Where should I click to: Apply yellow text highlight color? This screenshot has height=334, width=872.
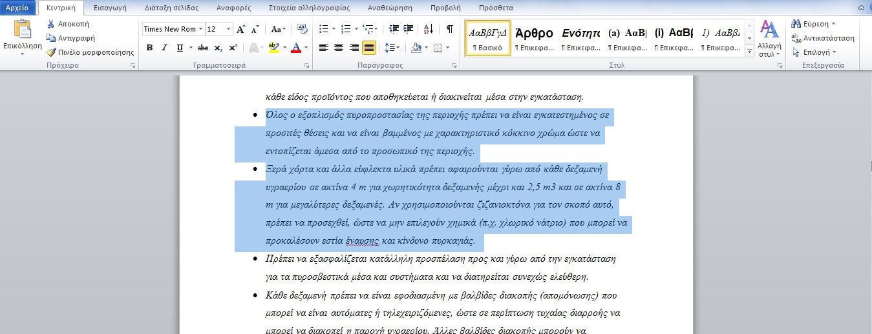(273, 48)
